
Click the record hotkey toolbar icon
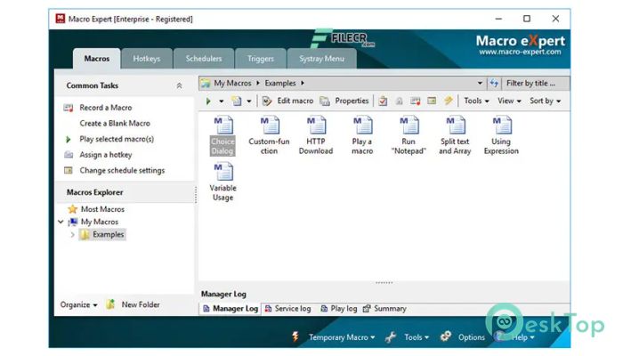[416, 101]
